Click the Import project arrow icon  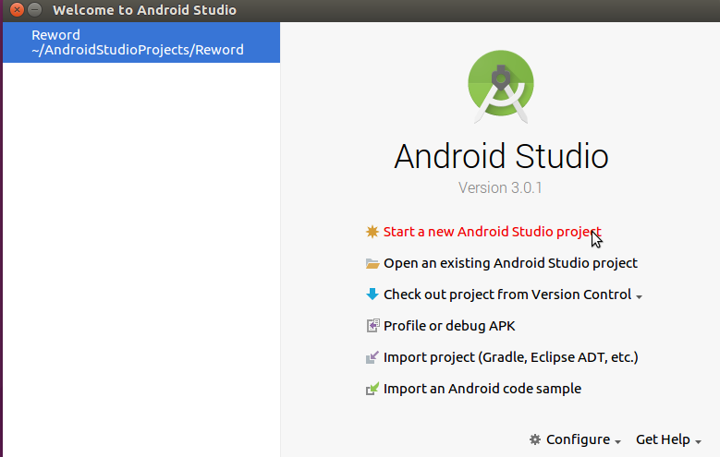point(372,357)
